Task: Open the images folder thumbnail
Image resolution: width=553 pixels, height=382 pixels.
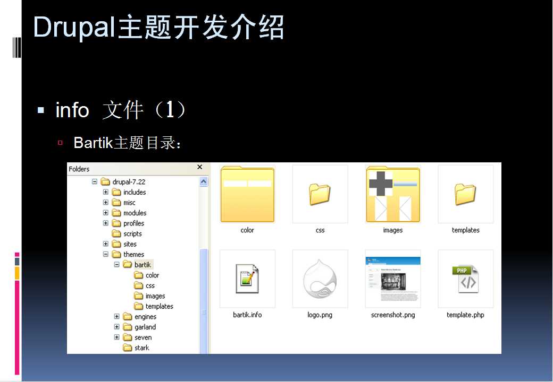Action: point(393,194)
